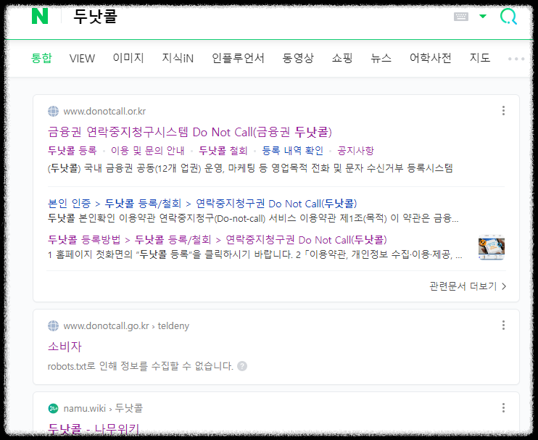Viewport: 538px width, 440px height.
Task: Open the namu.wiki › 두낫콜 URL
Action: [103, 408]
